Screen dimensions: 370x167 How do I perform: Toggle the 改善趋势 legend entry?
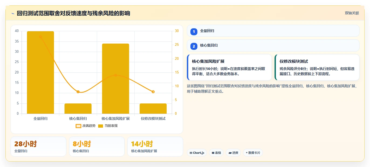coord(85,126)
